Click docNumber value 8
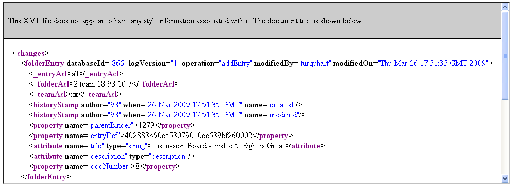The width and height of the screenshot is (512, 186). (x=138, y=167)
